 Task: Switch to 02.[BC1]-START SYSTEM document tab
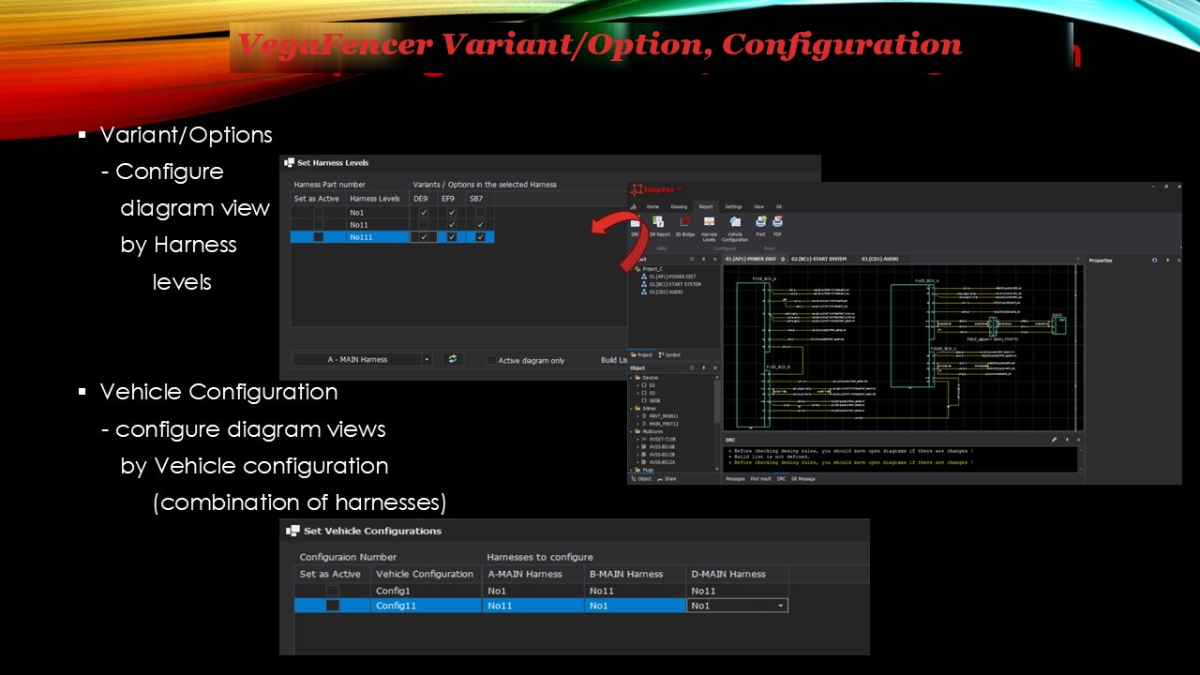pyautogui.click(x=818, y=259)
